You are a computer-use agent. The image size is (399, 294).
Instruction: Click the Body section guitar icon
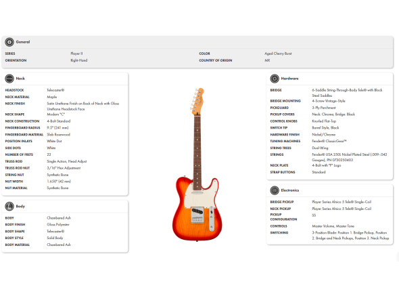click(9, 207)
